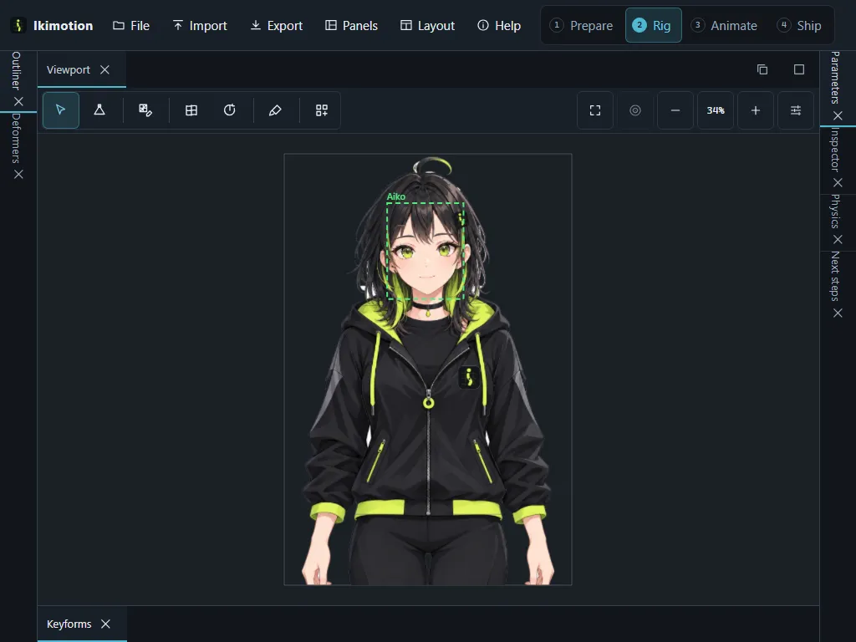
Task: Fit the view with the corner-brackets icon
Action: [595, 110]
